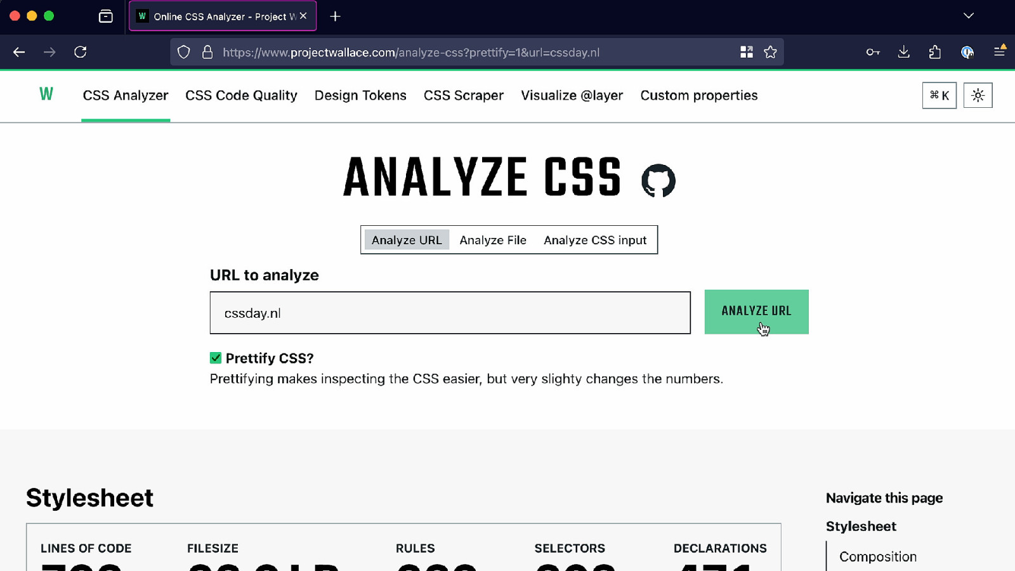
Task: Click the LINES OF CODE label
Action: 86,548
